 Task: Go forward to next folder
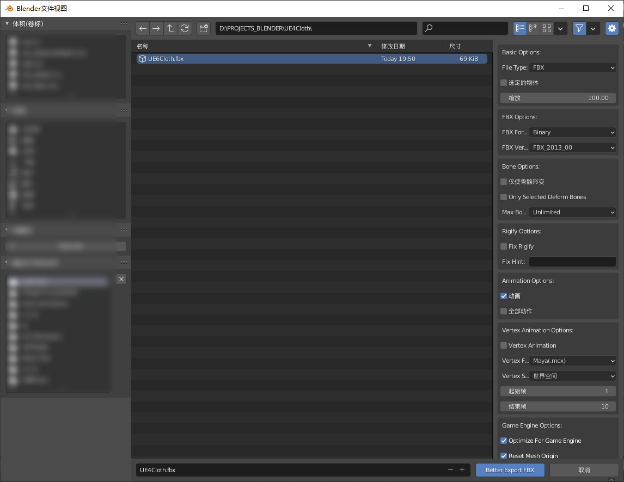pos(156,28)
